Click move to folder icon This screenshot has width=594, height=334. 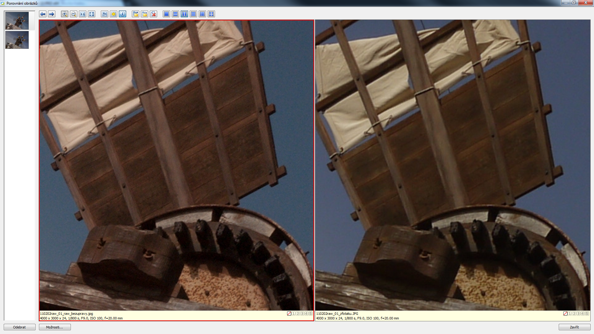(x=144, y=14)
